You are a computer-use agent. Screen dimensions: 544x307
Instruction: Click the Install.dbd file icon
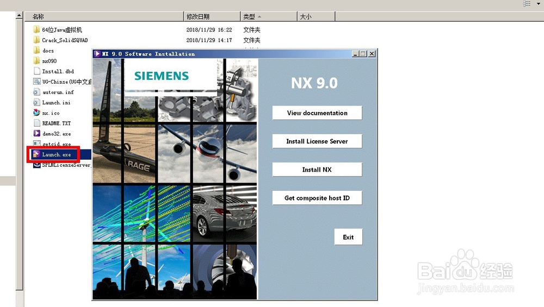(x=37, y=71)
